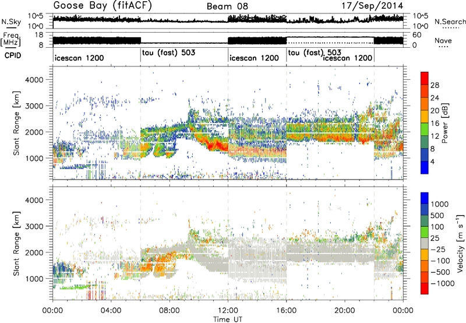Click the "N.Sky" legend label
Screen dimensions: 466x323
[11, 22]
